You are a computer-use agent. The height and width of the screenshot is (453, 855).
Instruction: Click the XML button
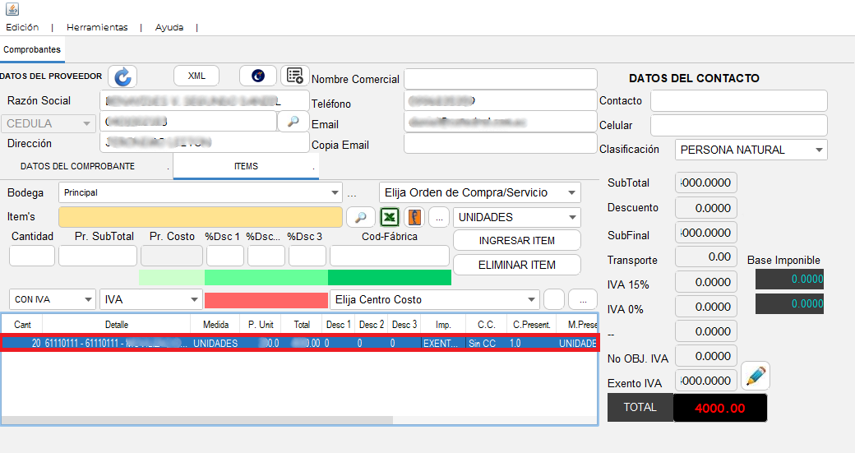click(196, 76)
